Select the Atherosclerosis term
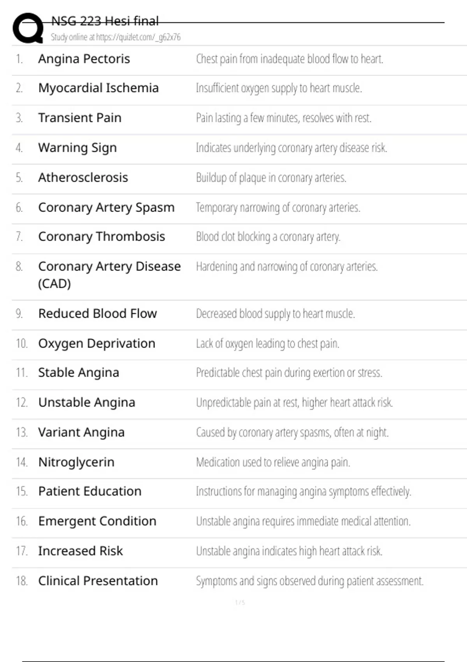Screen dimensions: 467x662 (83, 178)
